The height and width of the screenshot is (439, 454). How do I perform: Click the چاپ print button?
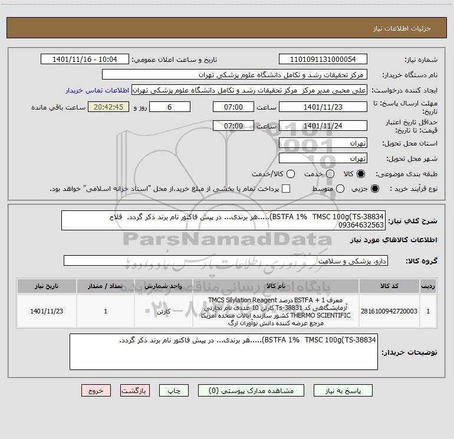[174, 391]
